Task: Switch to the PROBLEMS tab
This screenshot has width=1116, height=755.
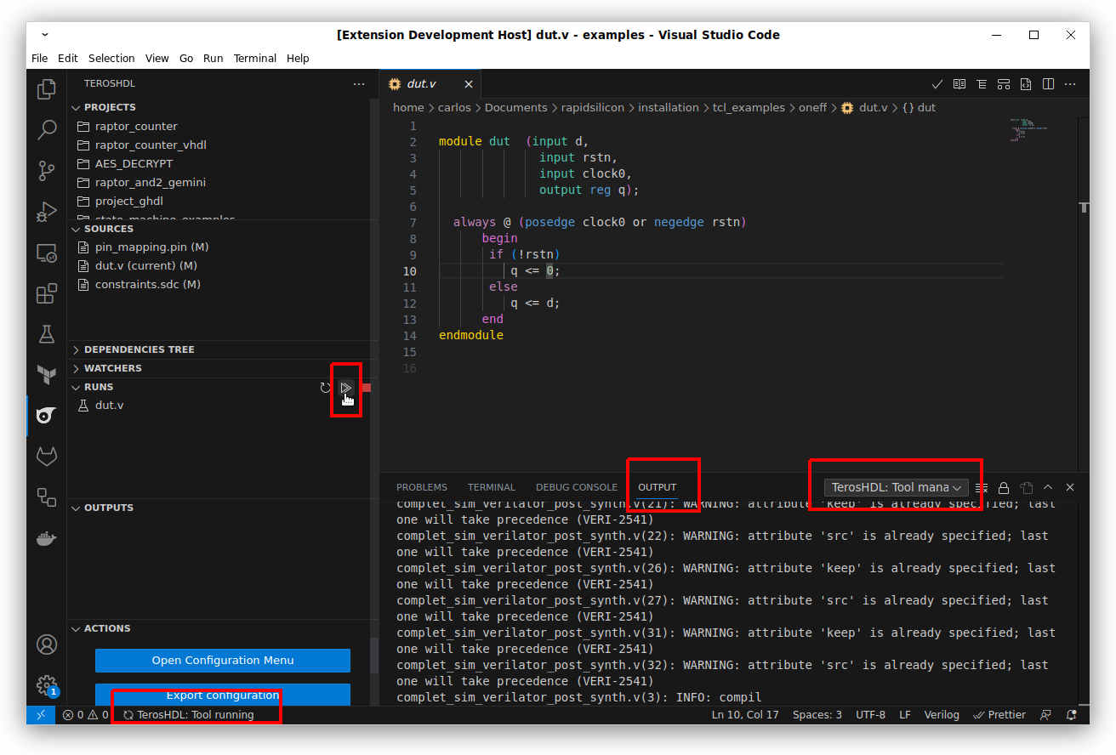Action: coord(422,487)
